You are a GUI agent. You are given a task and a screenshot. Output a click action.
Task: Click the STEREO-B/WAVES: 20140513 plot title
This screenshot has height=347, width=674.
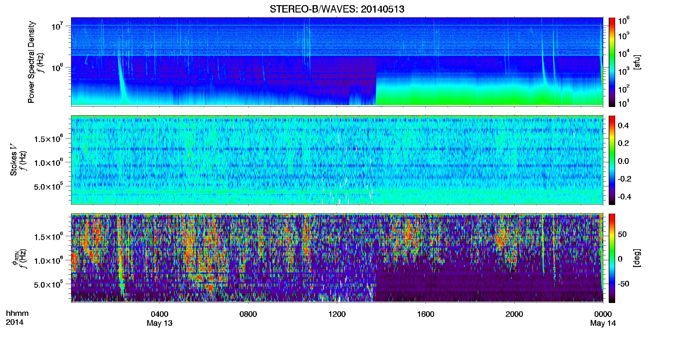(337, 9)
